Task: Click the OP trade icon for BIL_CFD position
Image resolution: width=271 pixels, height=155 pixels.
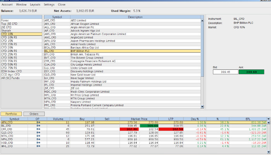Action: coord(38,126)
